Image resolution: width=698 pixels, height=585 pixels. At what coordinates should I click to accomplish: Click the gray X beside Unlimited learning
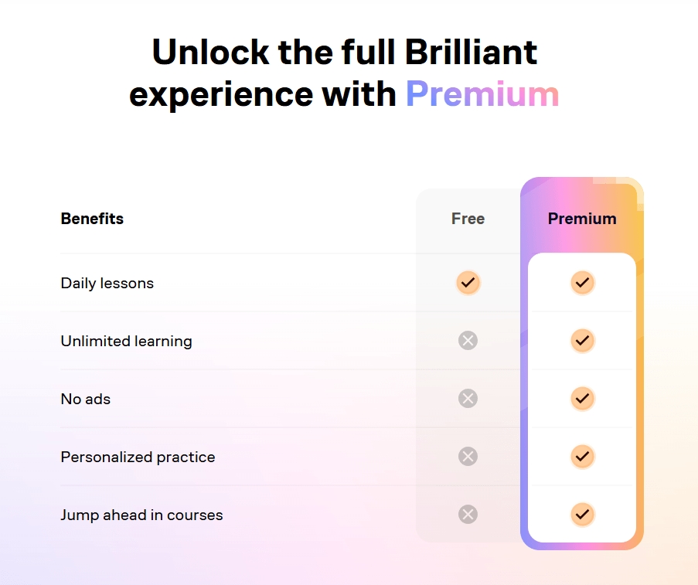coord(468,341)
